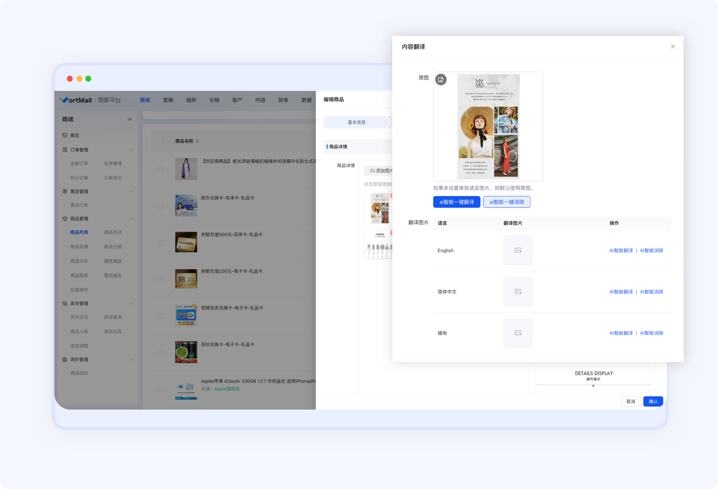Click the VortMall logo

point(76,100)
